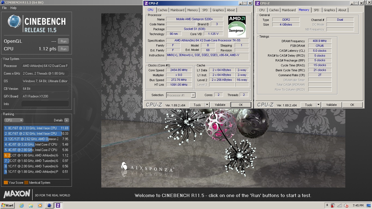Select ranking row 2C/2T @ 1.80 GHz AMD Athlon

click(x=36, y=155)
